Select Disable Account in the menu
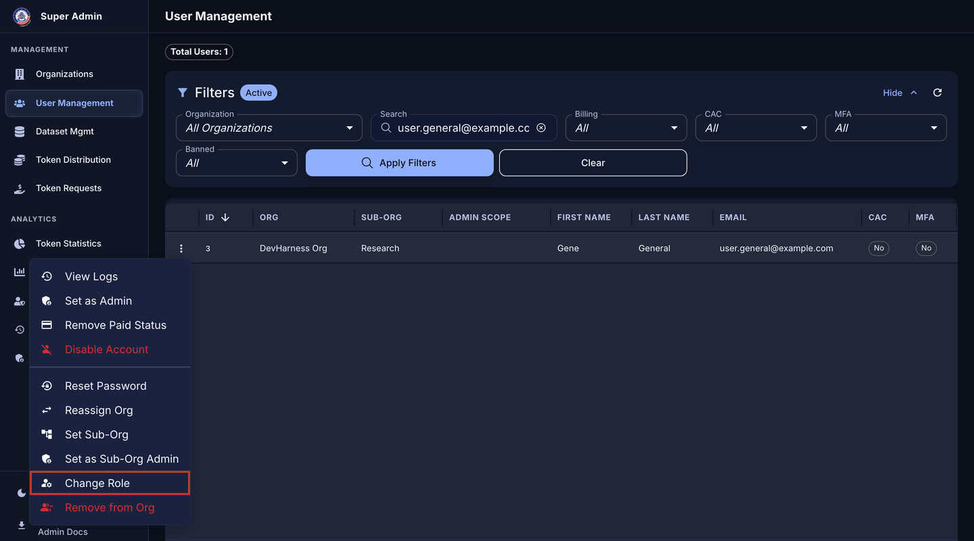 point(110,349)
